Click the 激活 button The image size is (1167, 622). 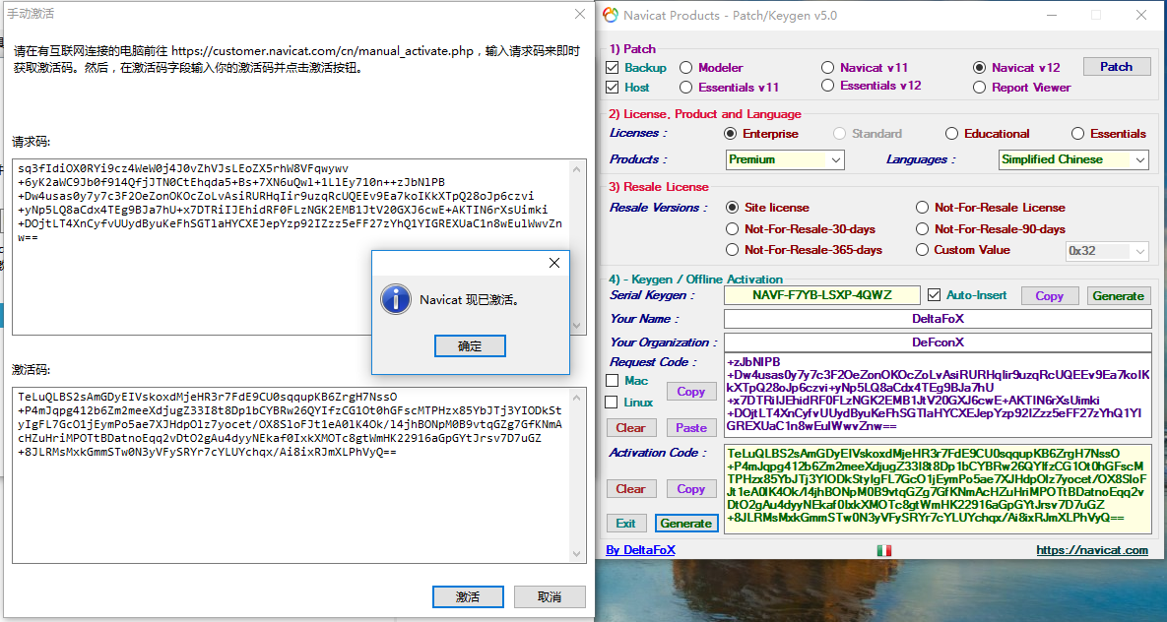coord(468,596)
